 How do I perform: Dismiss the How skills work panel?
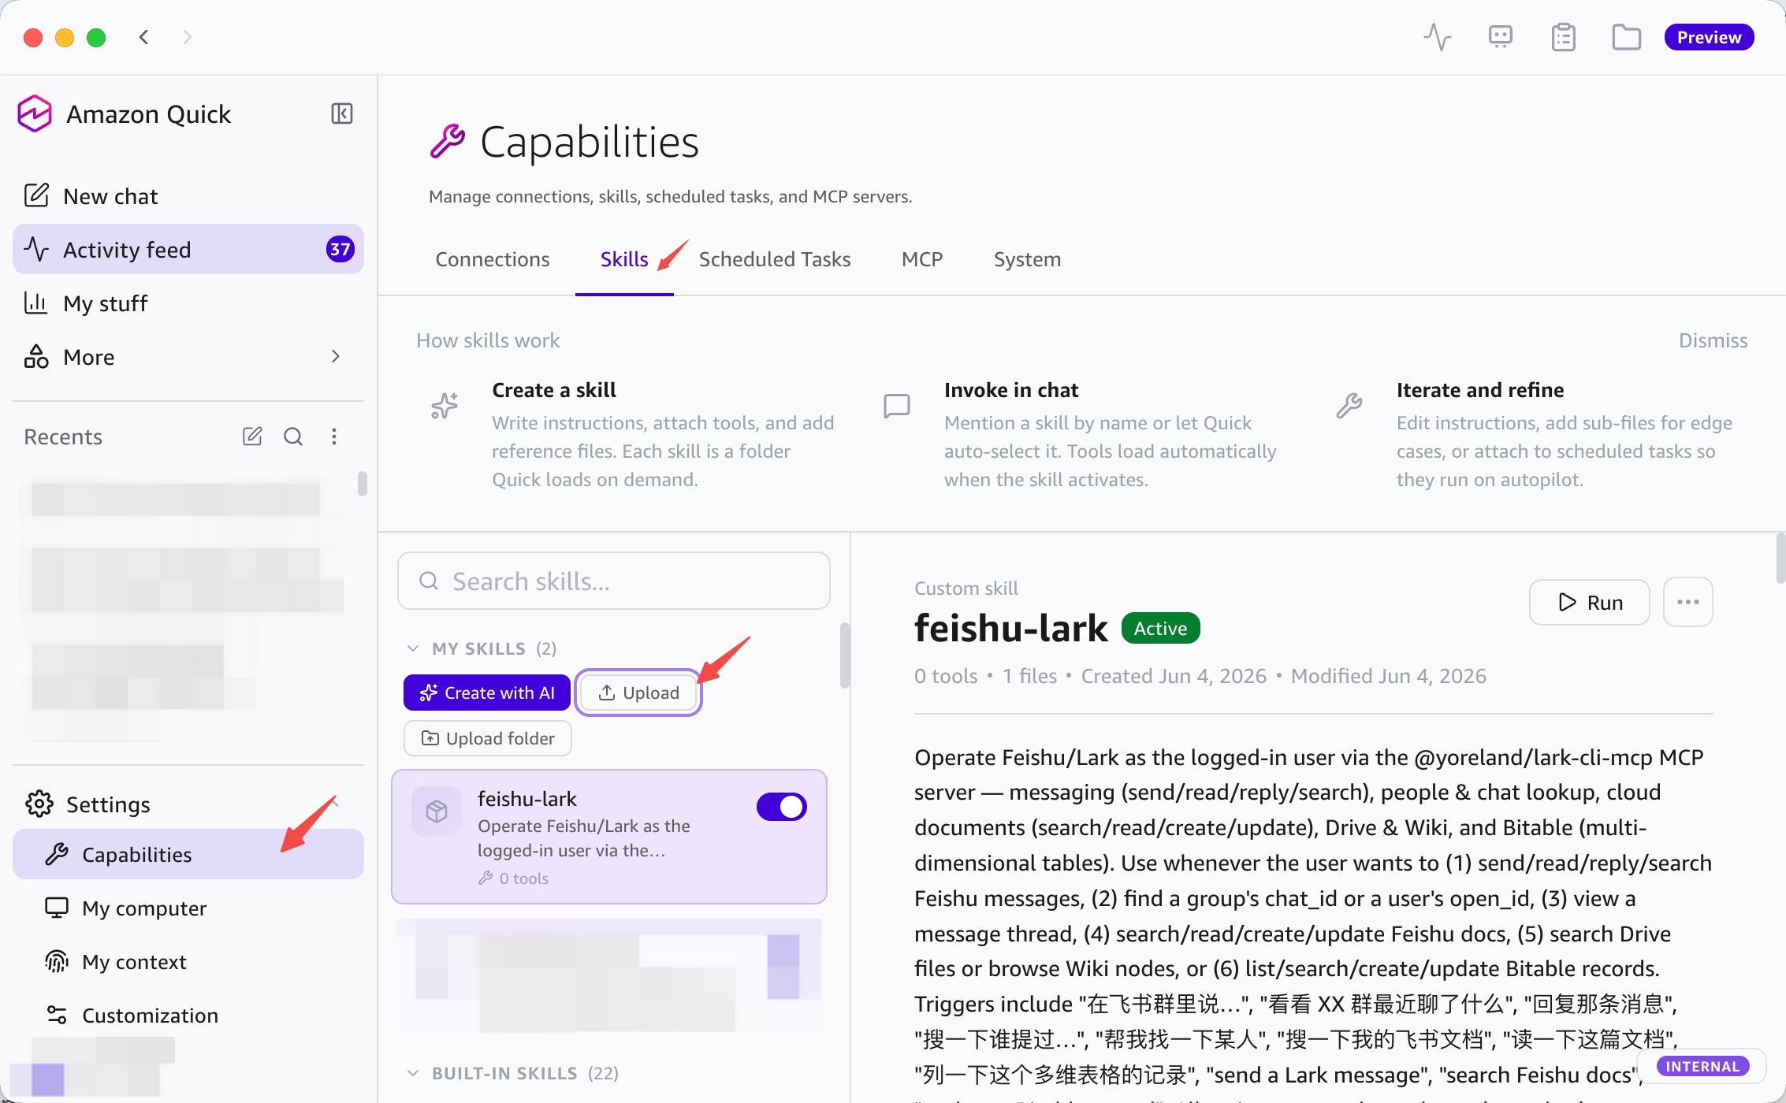[x=1713, y=340]
